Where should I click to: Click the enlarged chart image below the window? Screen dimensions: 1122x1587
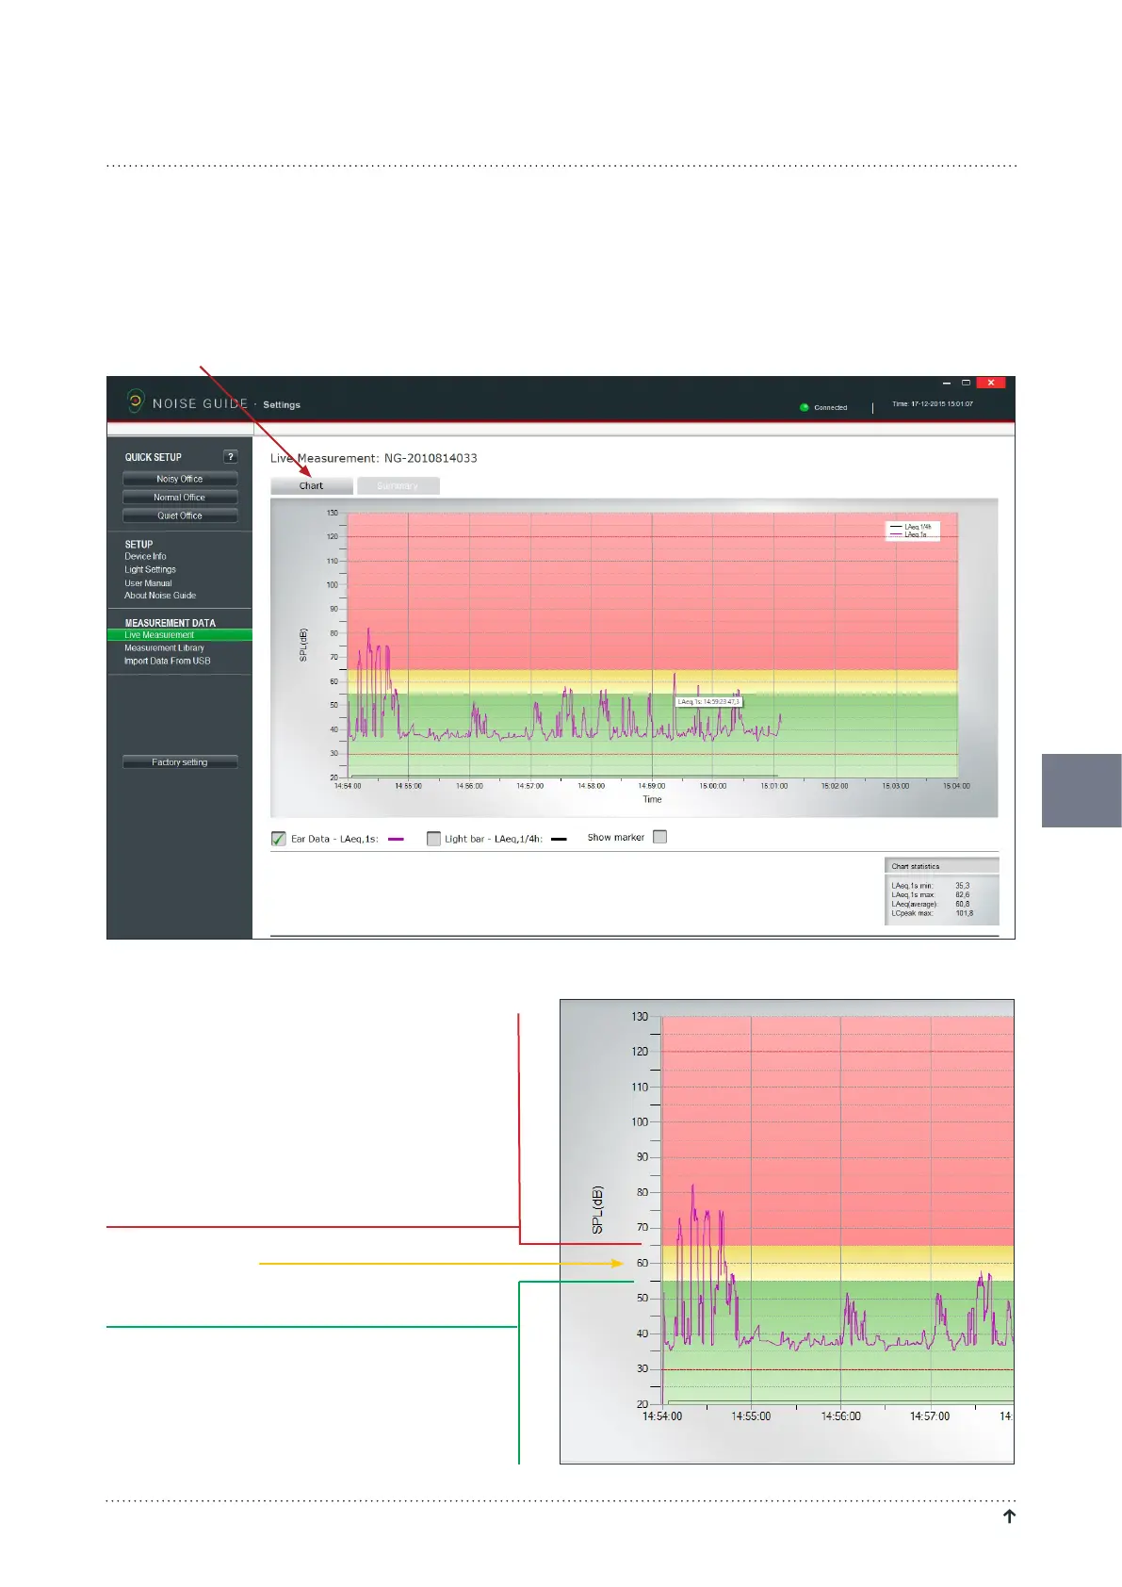[x=787, y=1231]
